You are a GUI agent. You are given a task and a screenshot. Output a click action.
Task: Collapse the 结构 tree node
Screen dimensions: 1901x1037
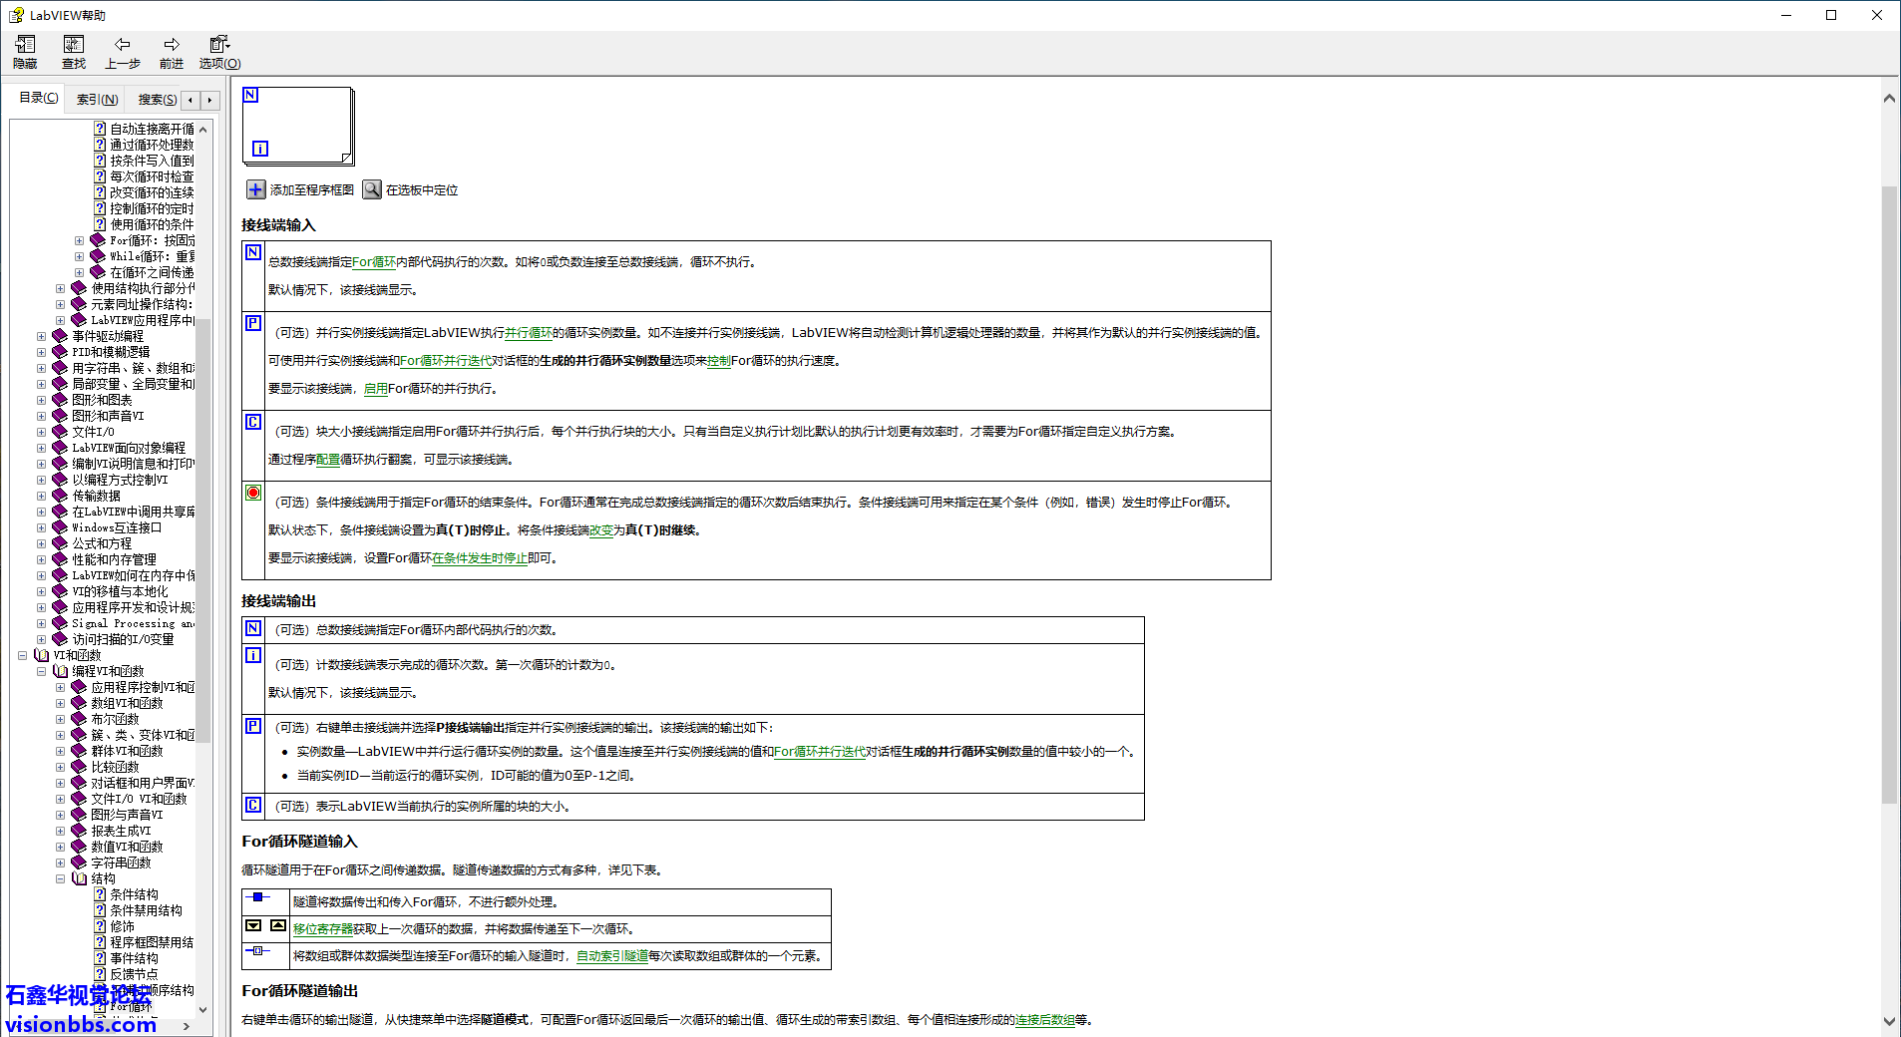60,878
